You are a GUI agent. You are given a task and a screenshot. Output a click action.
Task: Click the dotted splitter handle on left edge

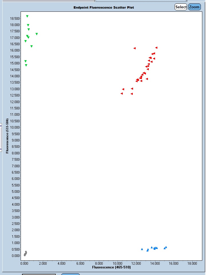coord(1,137)
